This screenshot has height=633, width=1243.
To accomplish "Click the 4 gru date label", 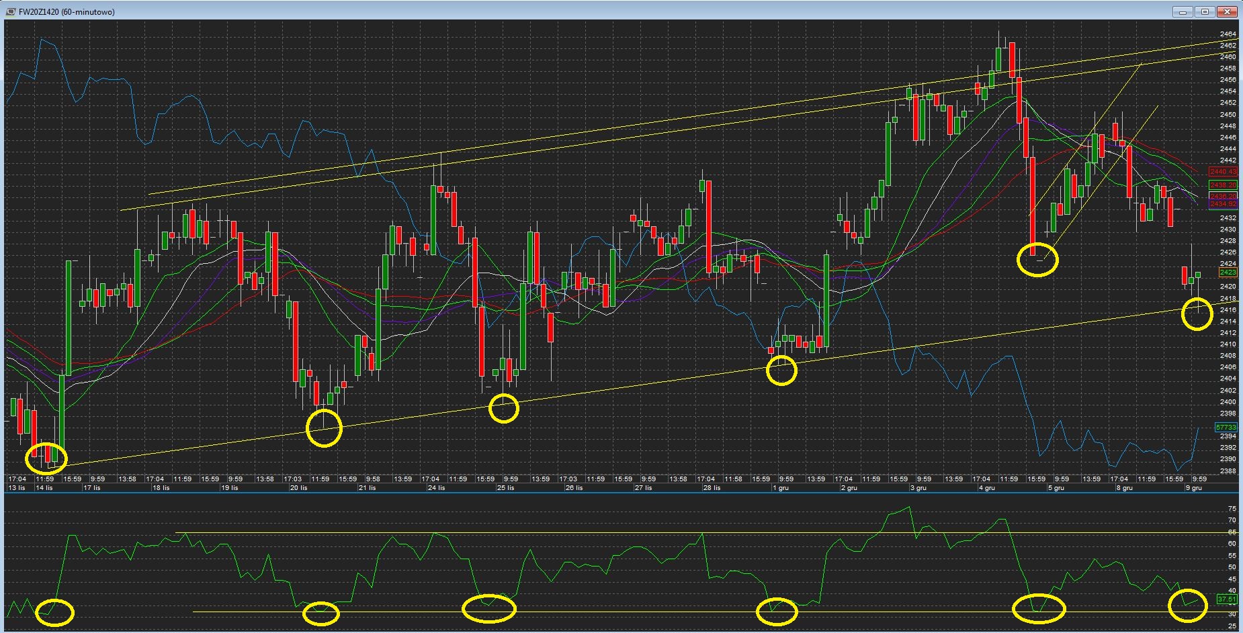I will (x=986, y=488).
